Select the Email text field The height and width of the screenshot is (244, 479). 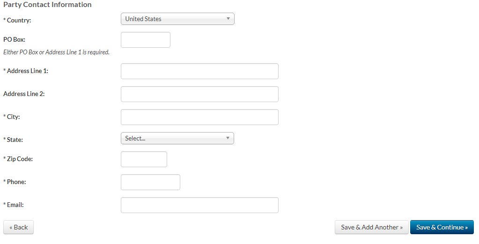point(199,205)
